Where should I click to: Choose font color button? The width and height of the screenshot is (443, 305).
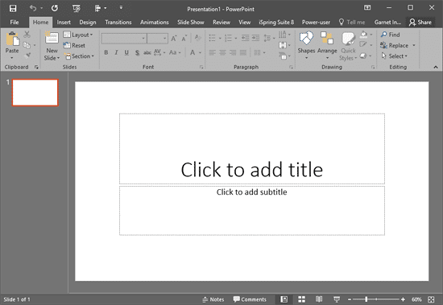click(x=193, y=52)
